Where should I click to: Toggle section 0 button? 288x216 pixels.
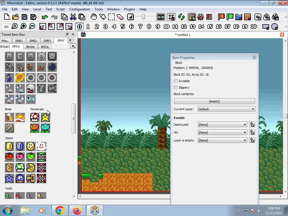click(x=80, y=27)
